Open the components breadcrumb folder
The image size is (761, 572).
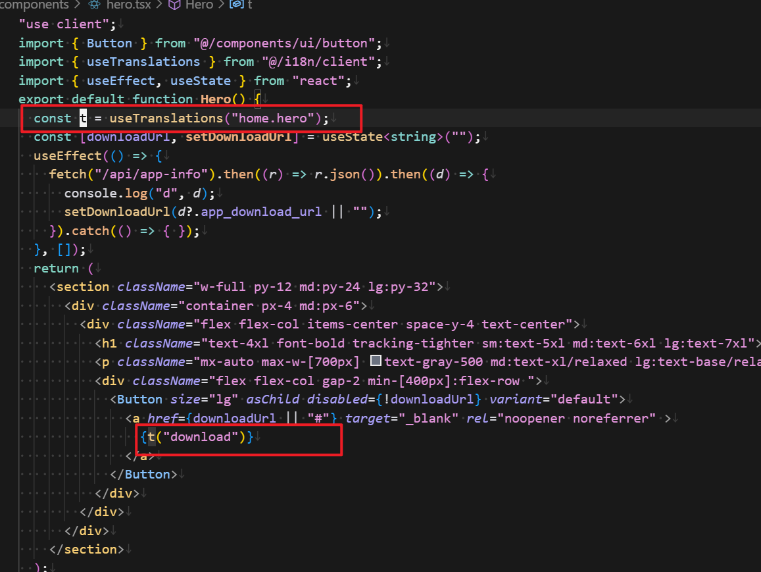click(34, 5)
